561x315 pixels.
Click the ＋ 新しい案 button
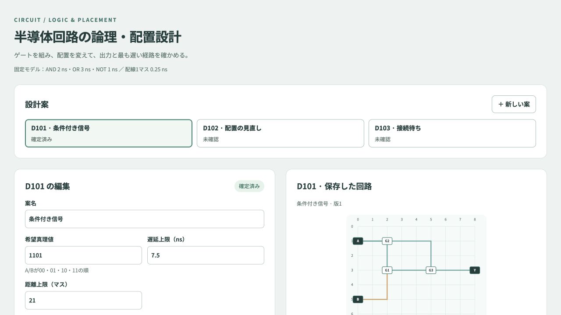pos(514,104)
